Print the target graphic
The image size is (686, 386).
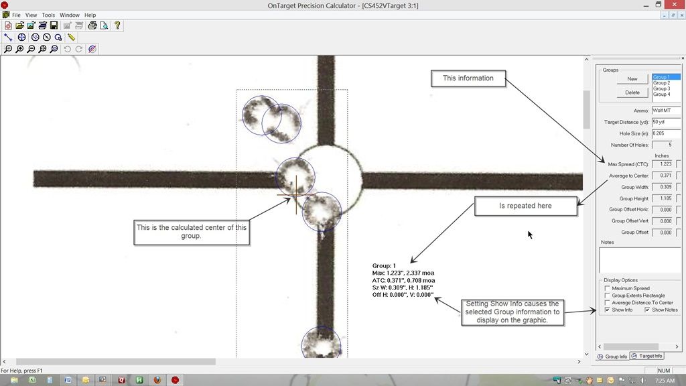[92, 25]
